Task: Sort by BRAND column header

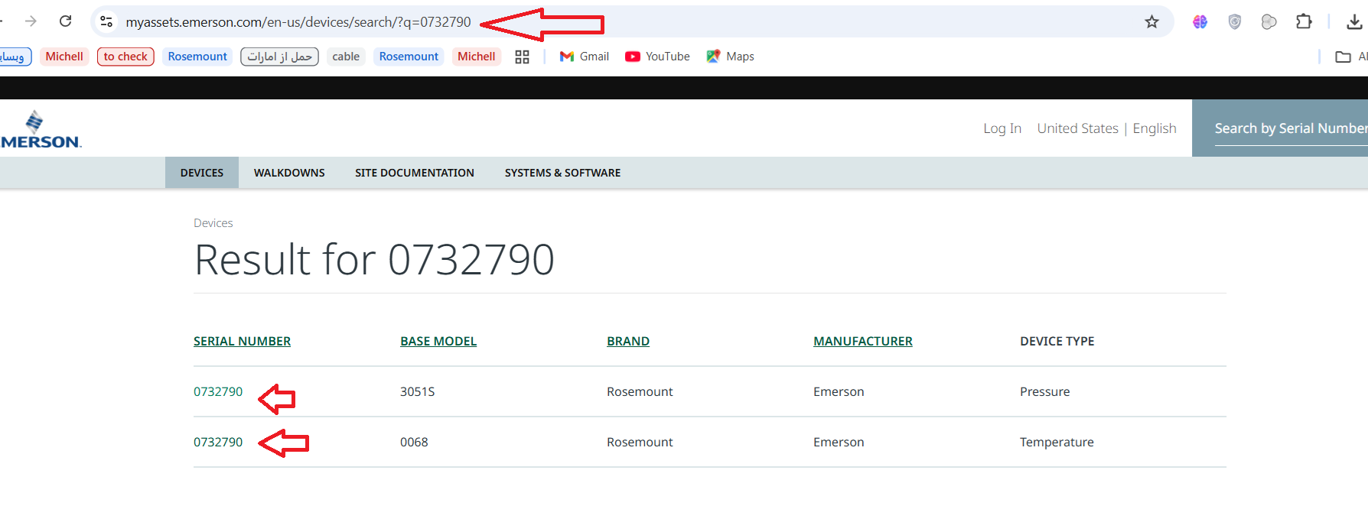Action: pyautogui.click(x=628, y=341)
